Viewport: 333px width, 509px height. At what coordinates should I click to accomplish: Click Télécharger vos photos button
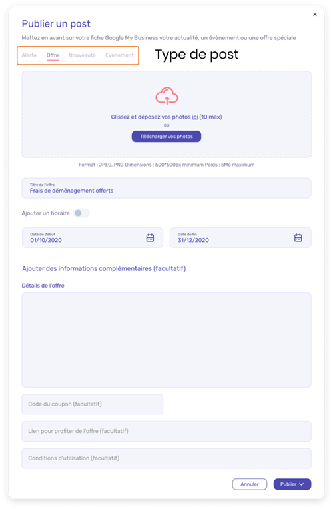[x=166, y=137]
